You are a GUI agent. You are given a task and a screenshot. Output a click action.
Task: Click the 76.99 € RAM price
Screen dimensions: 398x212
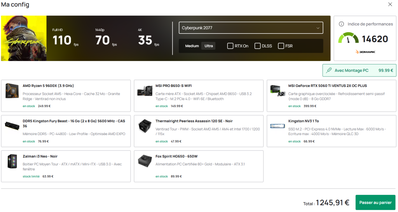[43, 141]
